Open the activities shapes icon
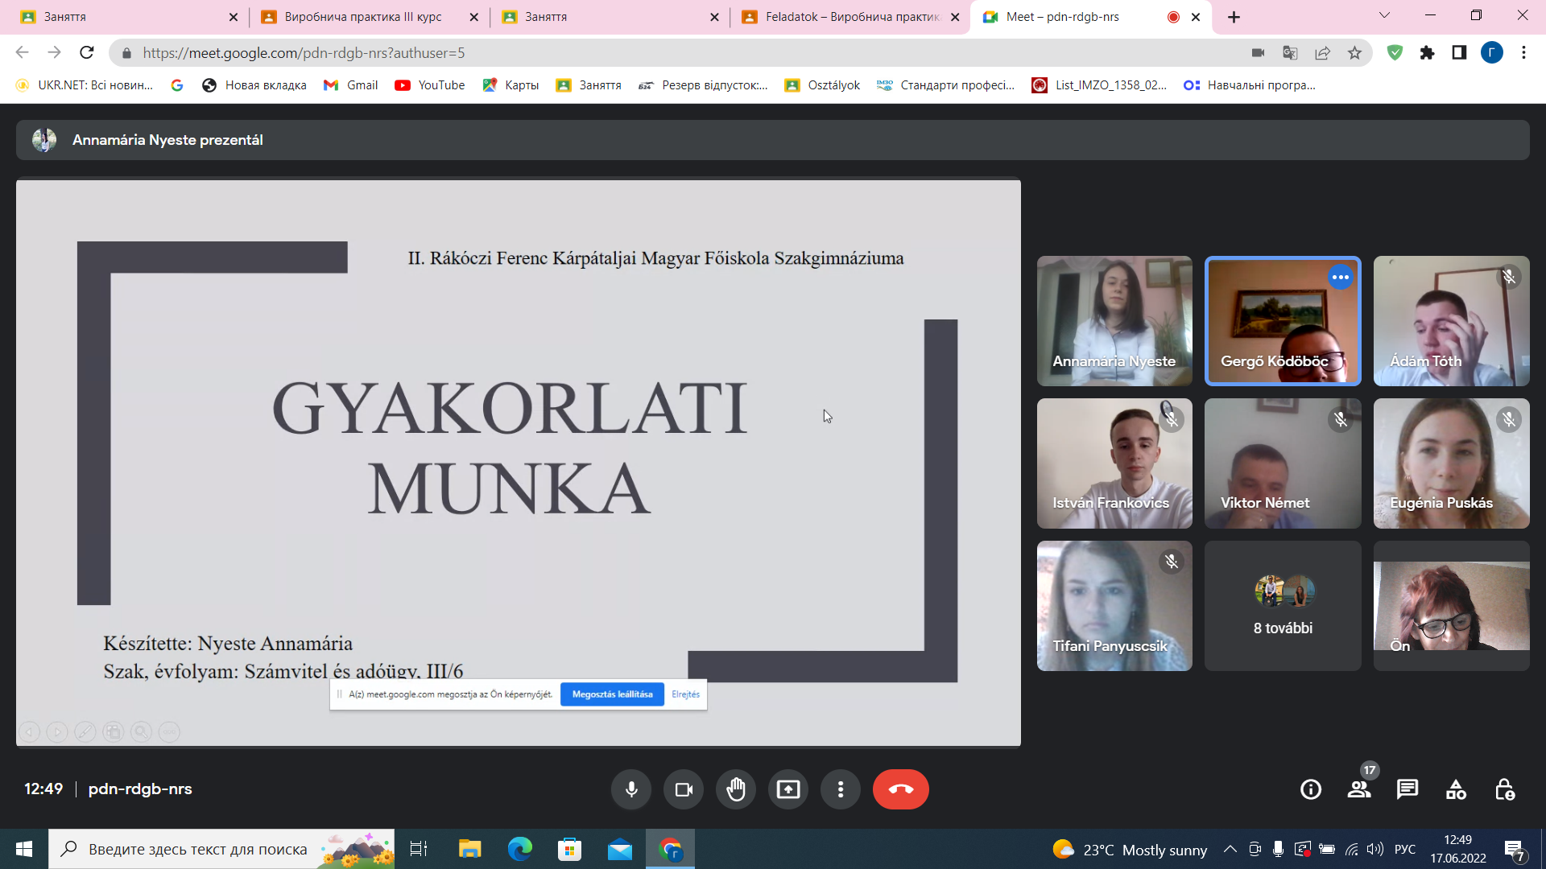 1456,789
